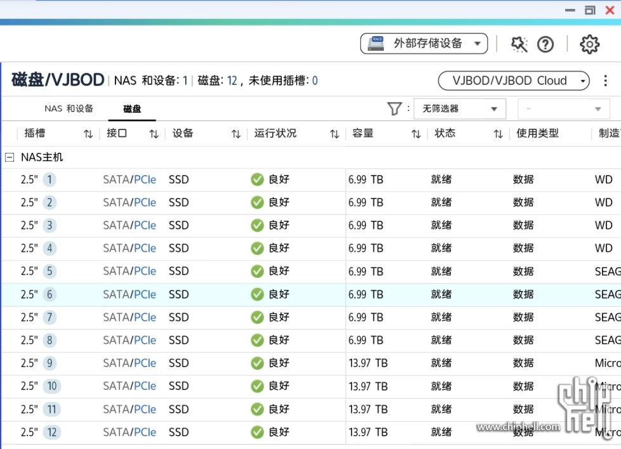Select slot number 2 badge
The image size is (621, 449).
(x=49, y=203)
